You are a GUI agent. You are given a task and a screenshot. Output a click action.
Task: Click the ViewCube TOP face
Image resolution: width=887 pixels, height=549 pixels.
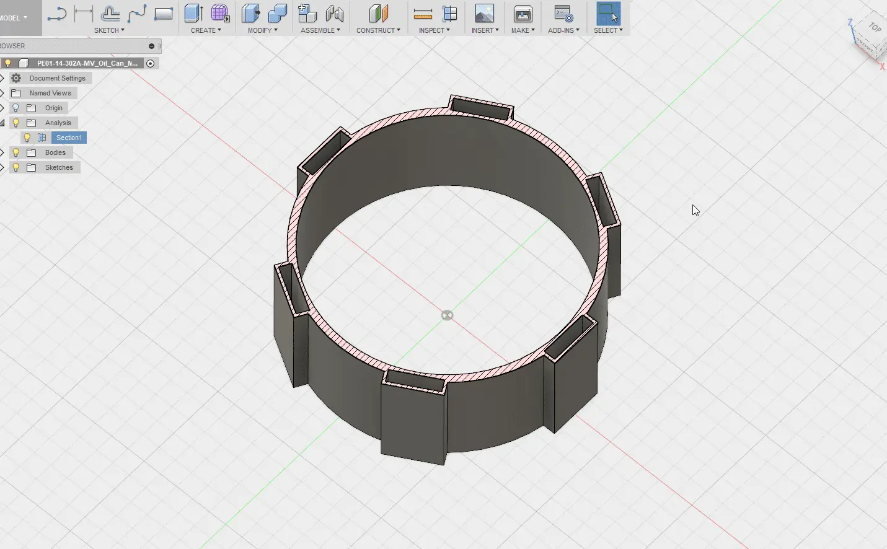point(874,28)
